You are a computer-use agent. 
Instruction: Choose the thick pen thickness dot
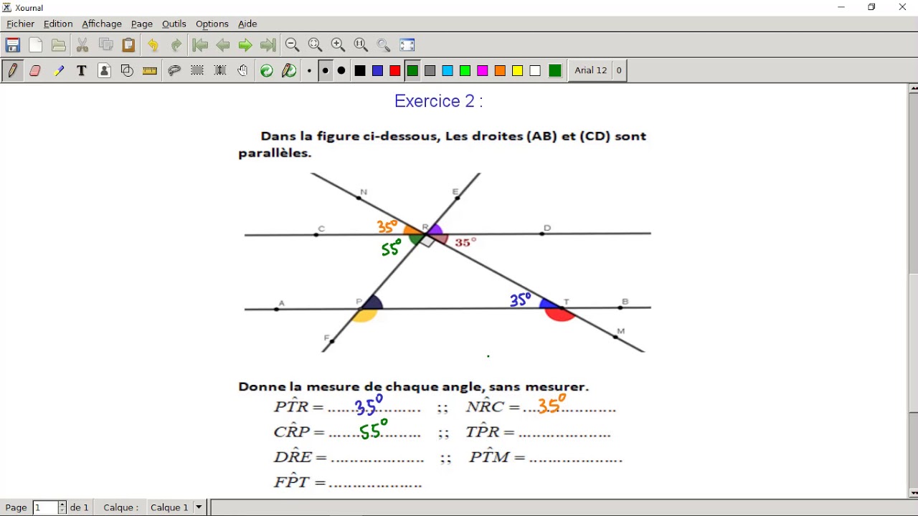coord(341,70)
